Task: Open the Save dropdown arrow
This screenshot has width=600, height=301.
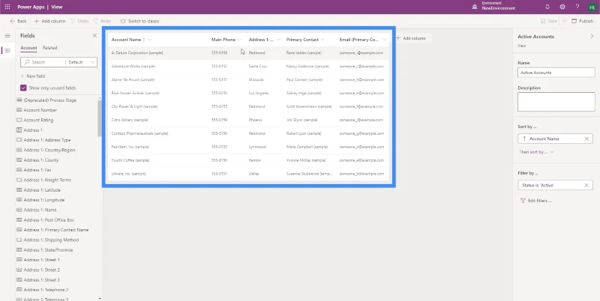Action: (564, 21)
